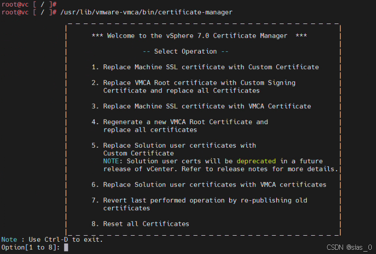Click the first empty root@vc prompt line

tap(29, 4)
